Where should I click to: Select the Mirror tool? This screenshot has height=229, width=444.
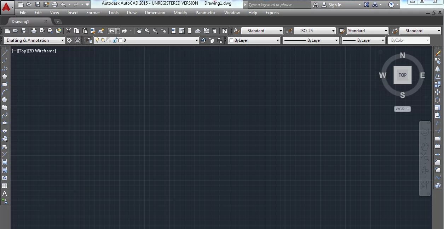tap(438, 69)
